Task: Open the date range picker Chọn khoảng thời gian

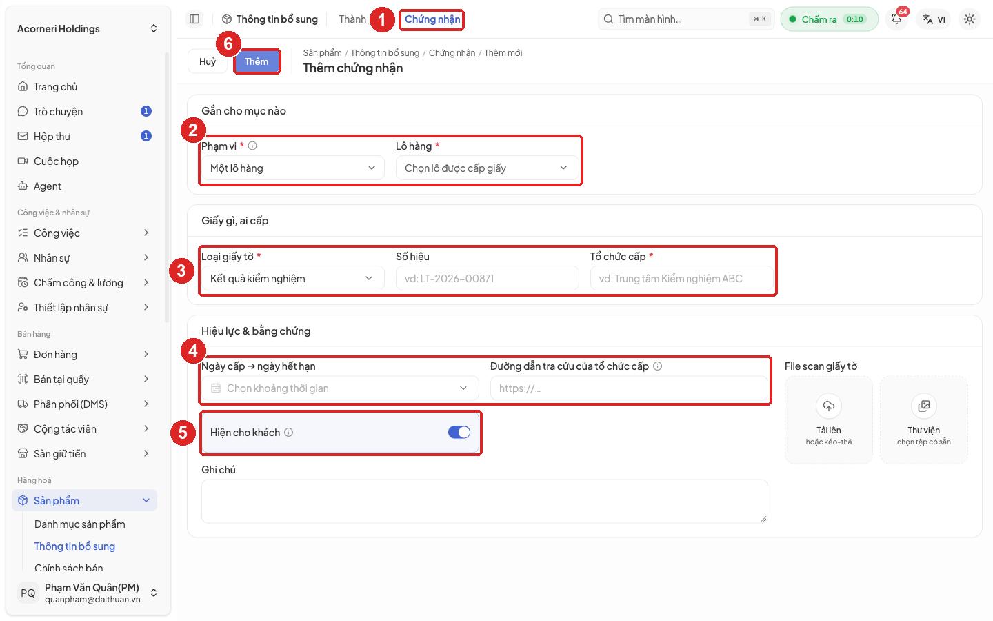Action: tap(340, 388)
